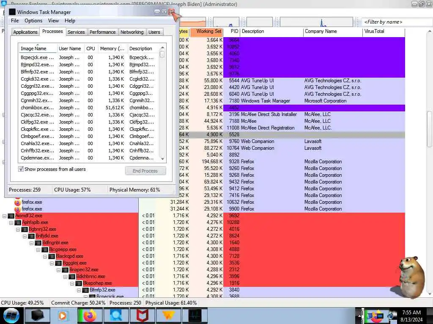Screen dimensions: 433x324
Task: Select the Bcpecjck.exe row in Task Manager
Action: point(88,57)
